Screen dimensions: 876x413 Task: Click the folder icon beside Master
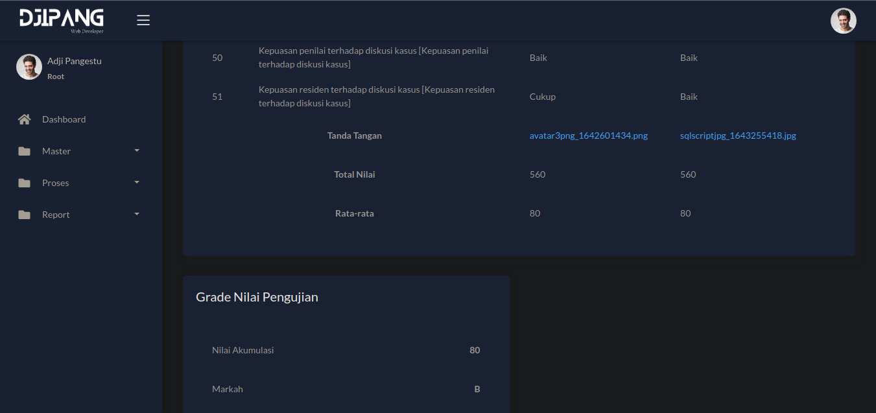[x=25, y=151]
